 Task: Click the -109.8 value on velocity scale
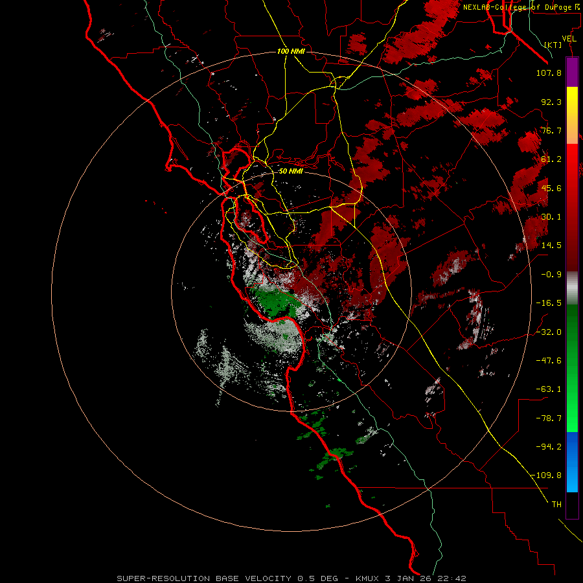[547, 475]
